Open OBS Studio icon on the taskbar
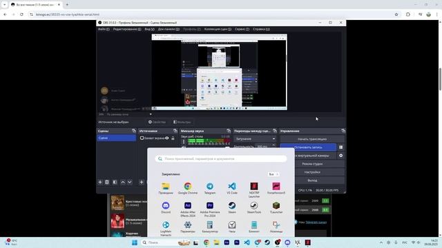 tap(278, 242)
